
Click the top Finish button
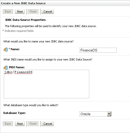click(33, 12)
